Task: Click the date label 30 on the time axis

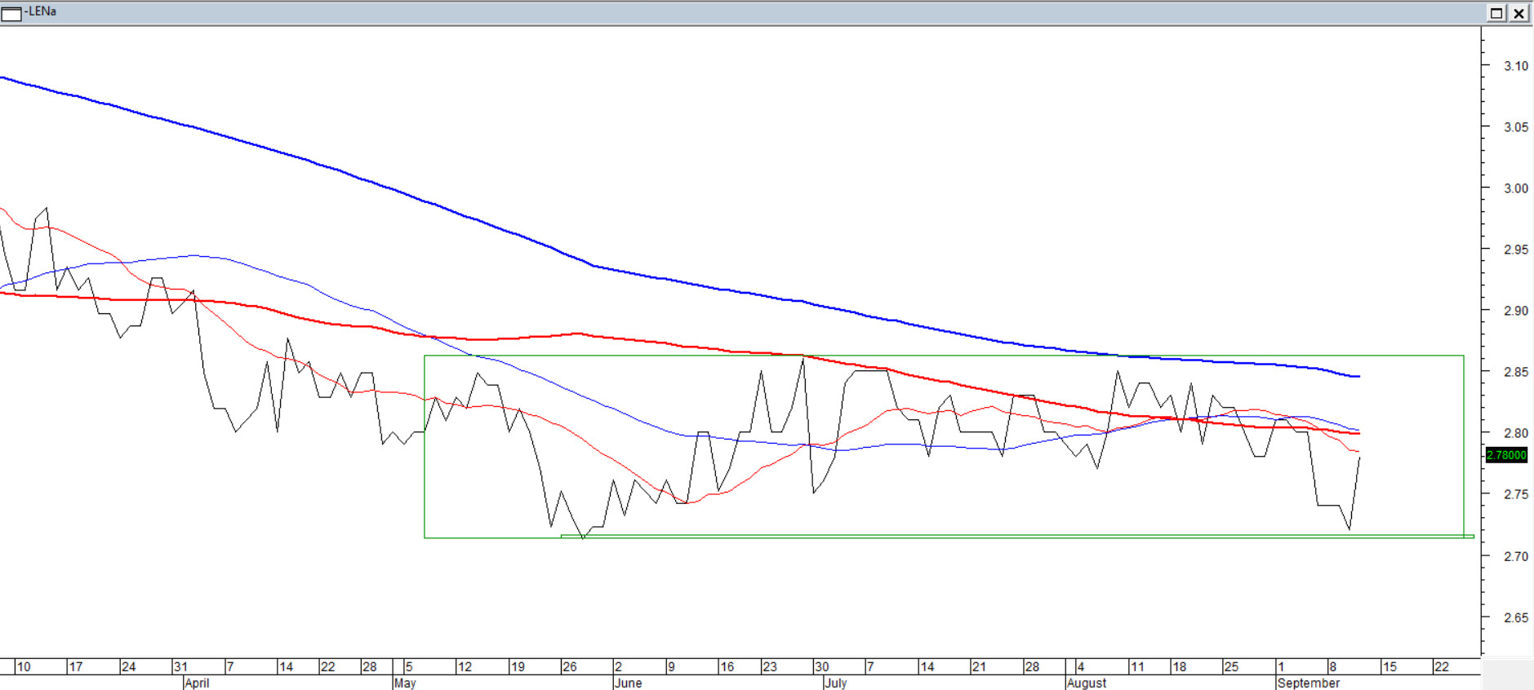Action: point(821,667)
